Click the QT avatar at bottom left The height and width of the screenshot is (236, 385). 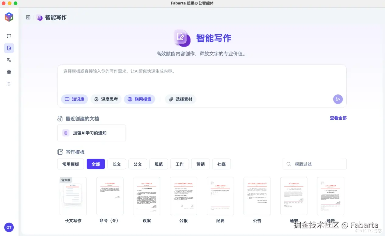pyautogui.click(x=9, y=227)
